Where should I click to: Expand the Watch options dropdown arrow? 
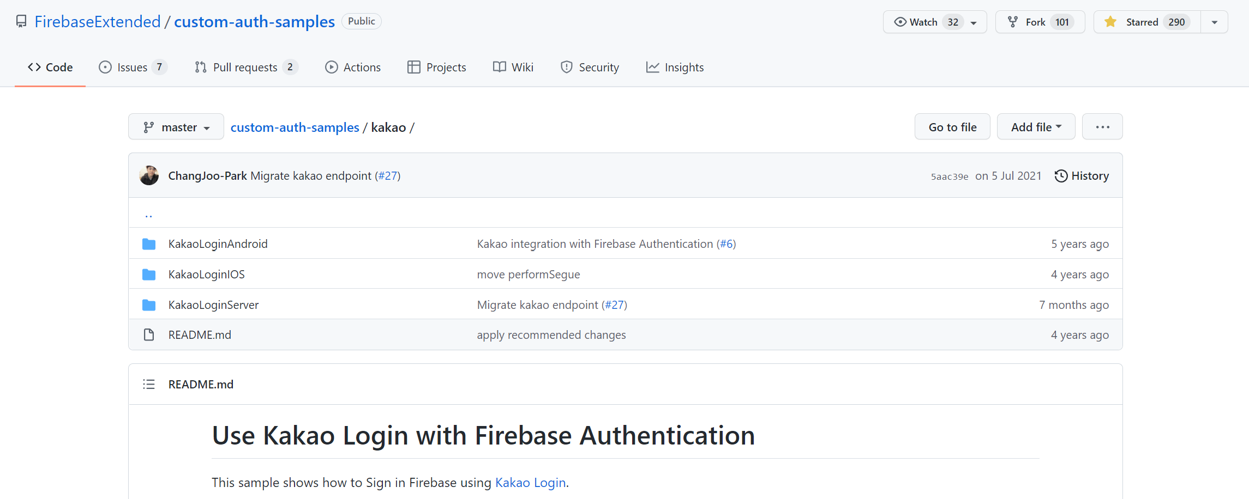point(974,22)
